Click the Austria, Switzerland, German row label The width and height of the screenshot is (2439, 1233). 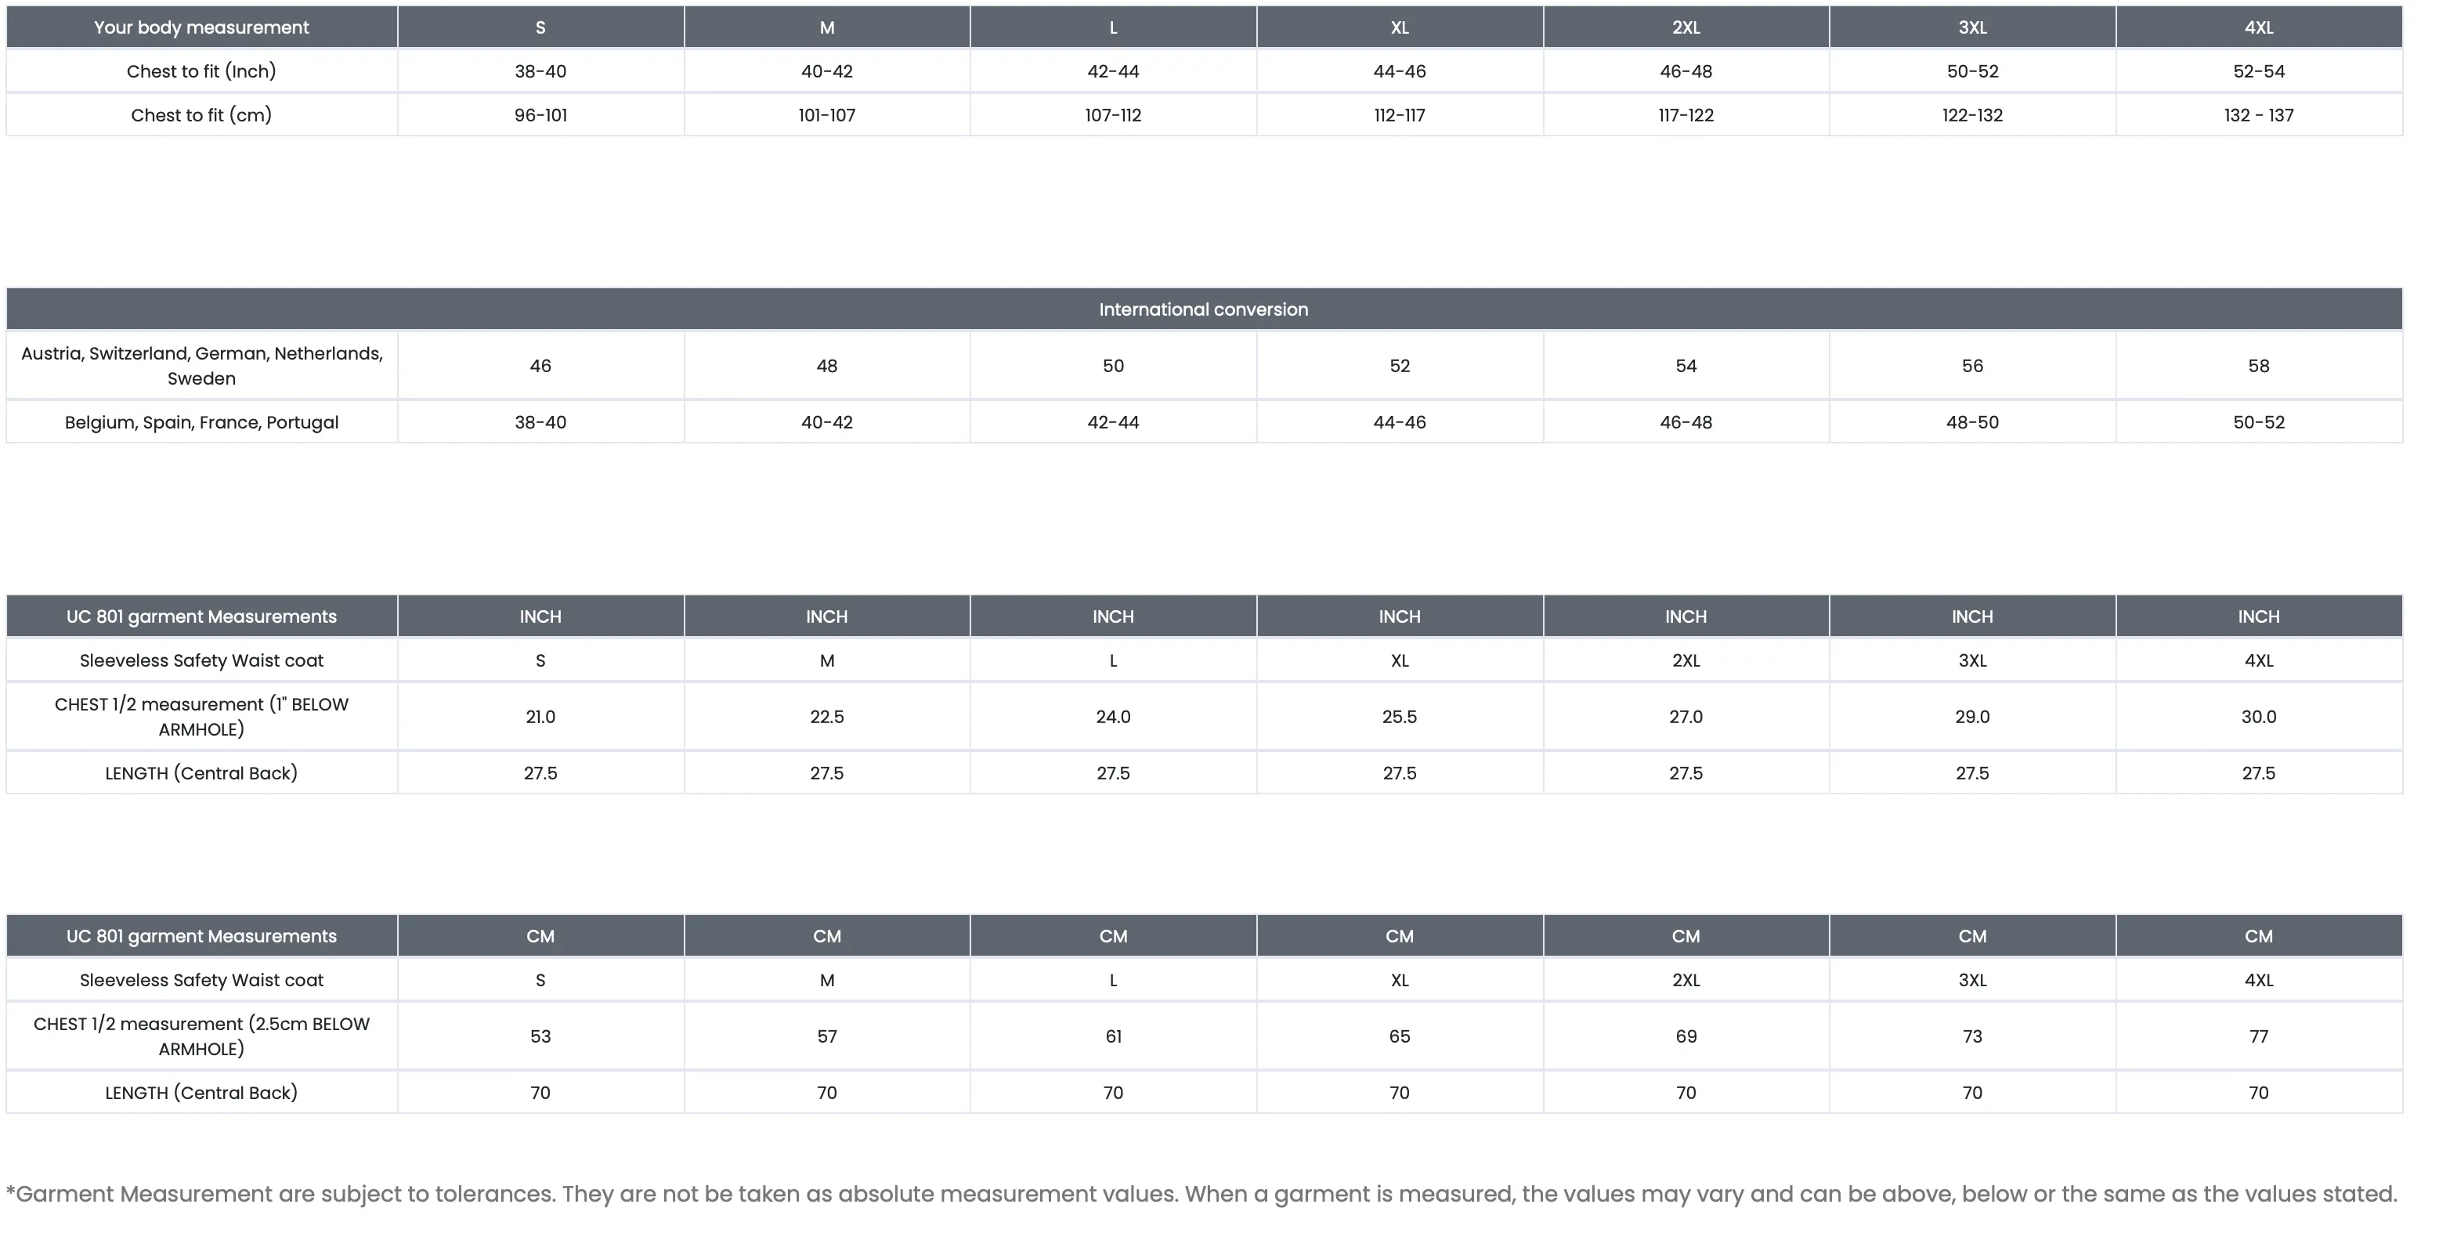201,366
